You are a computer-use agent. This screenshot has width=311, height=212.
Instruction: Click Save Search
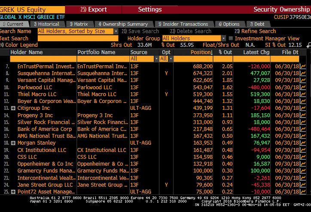pyautogui.click(x=140, y=31)
